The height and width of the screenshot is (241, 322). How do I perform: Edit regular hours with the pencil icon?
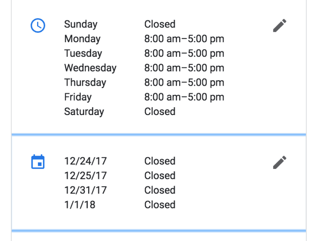[280, 25]
